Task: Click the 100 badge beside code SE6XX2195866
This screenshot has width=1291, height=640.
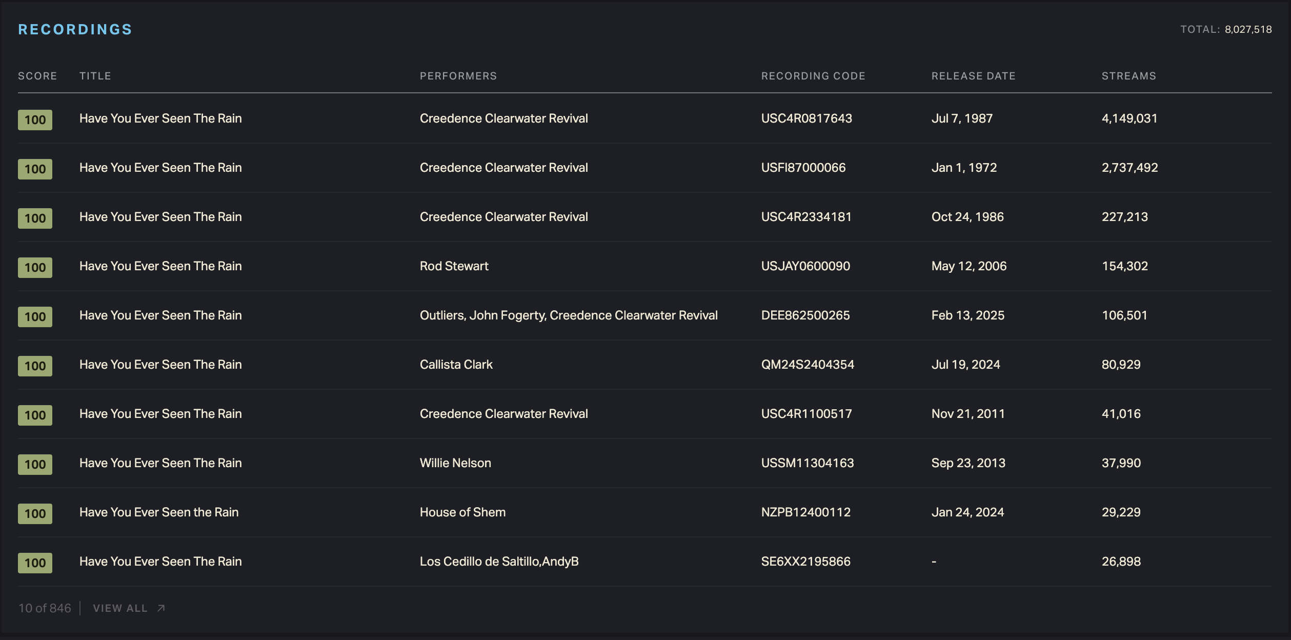Action: pyautogui.click(x=35, y=563)
